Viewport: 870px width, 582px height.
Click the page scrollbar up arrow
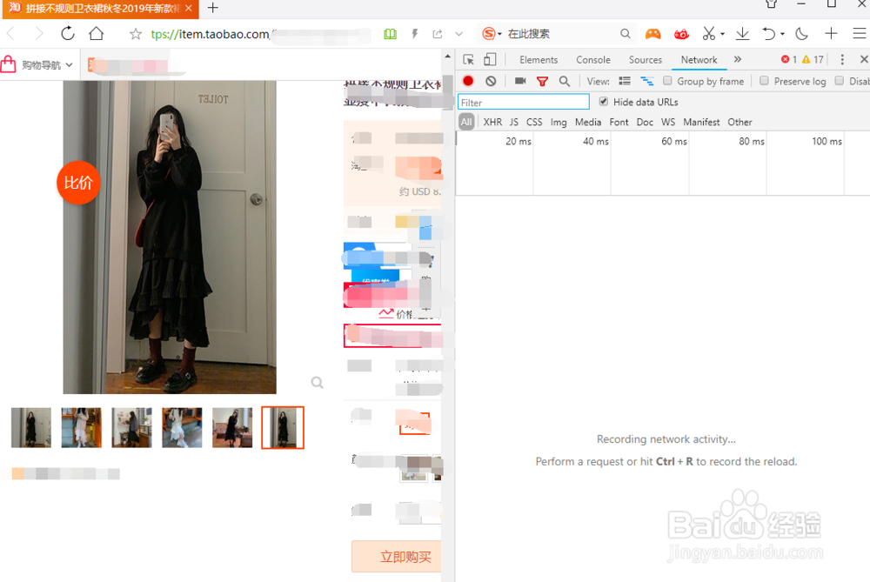448,57
